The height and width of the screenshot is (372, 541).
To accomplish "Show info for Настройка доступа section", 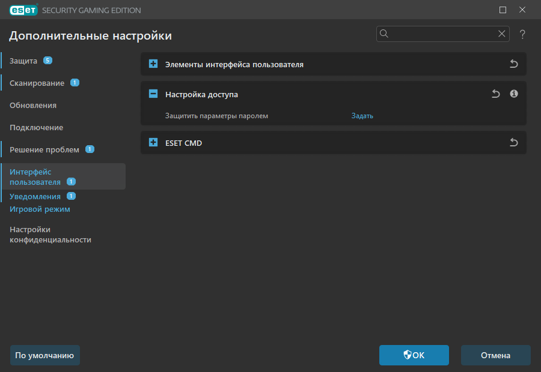I will (514, 94).
